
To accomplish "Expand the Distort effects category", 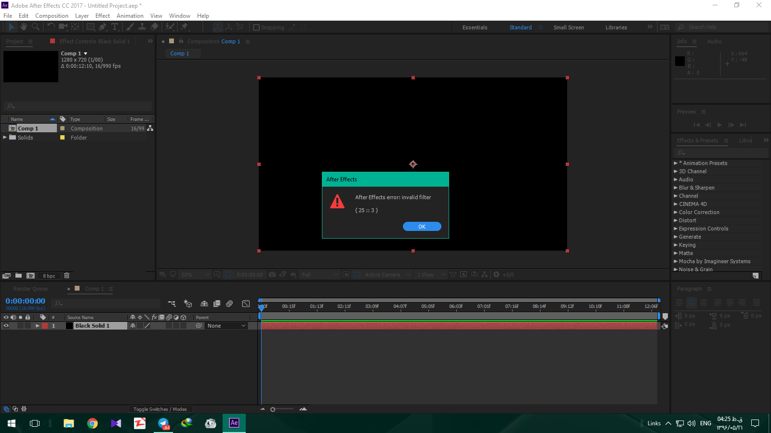I will pos(676,220).
